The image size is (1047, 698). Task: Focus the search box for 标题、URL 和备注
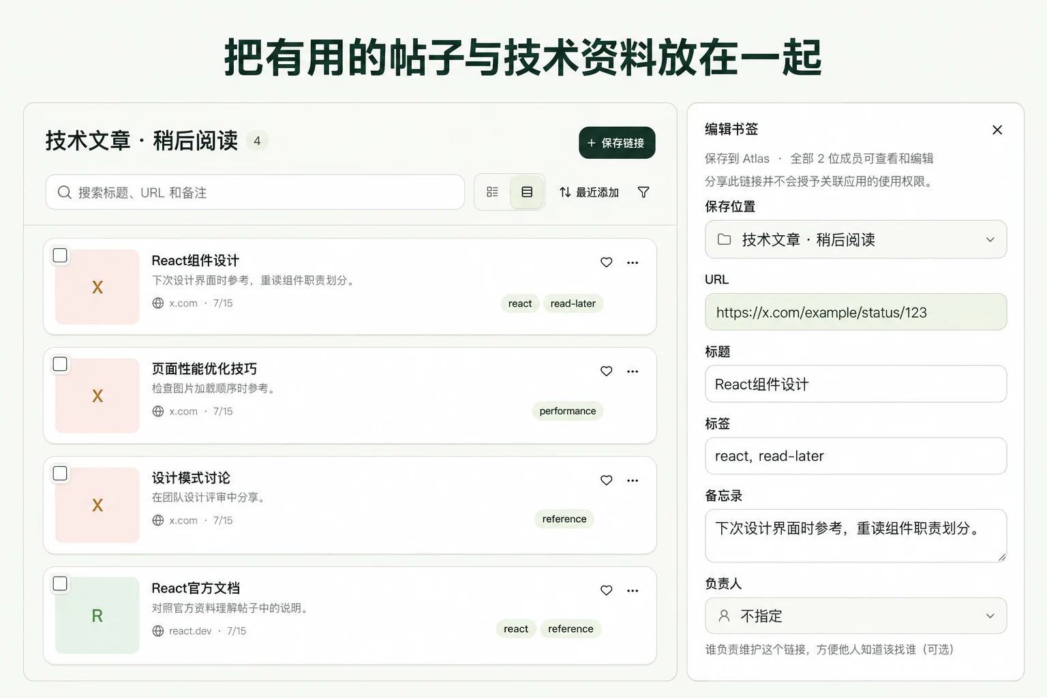pos(255,192)
